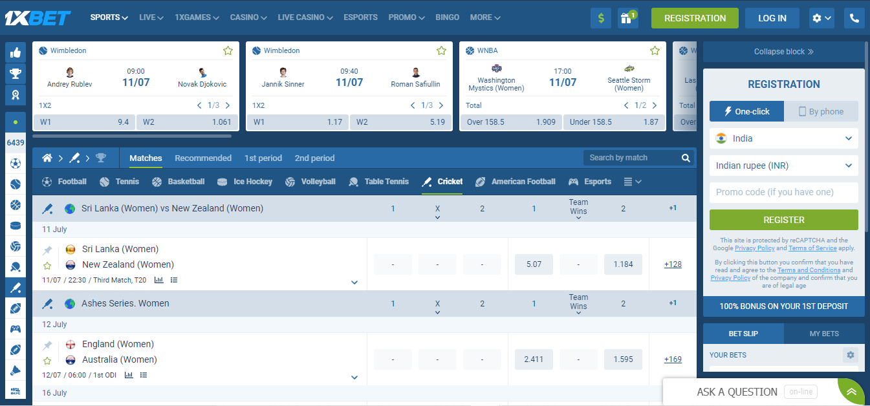The image size is (870, 406).
Task: Click the trophy icon in breadcrumb bar
Action: click(101, 158)
